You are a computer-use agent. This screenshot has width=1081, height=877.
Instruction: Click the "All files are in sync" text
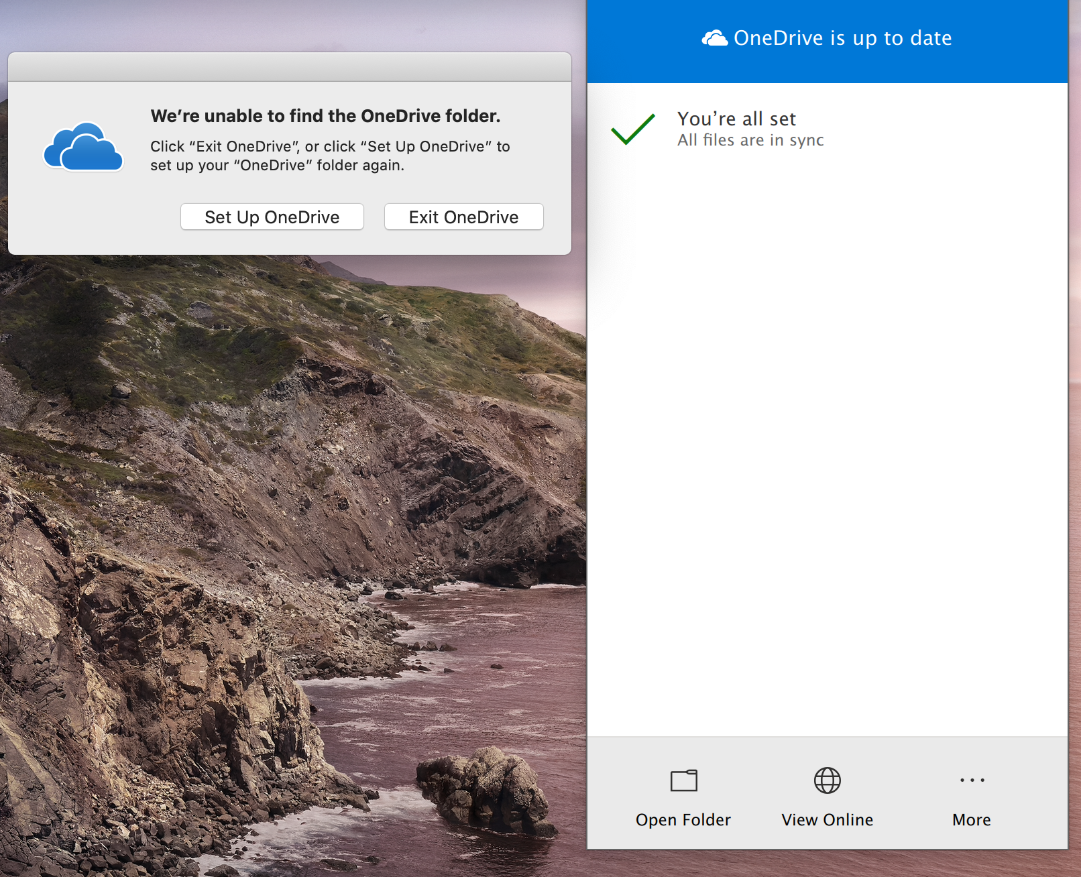[750, 140]
